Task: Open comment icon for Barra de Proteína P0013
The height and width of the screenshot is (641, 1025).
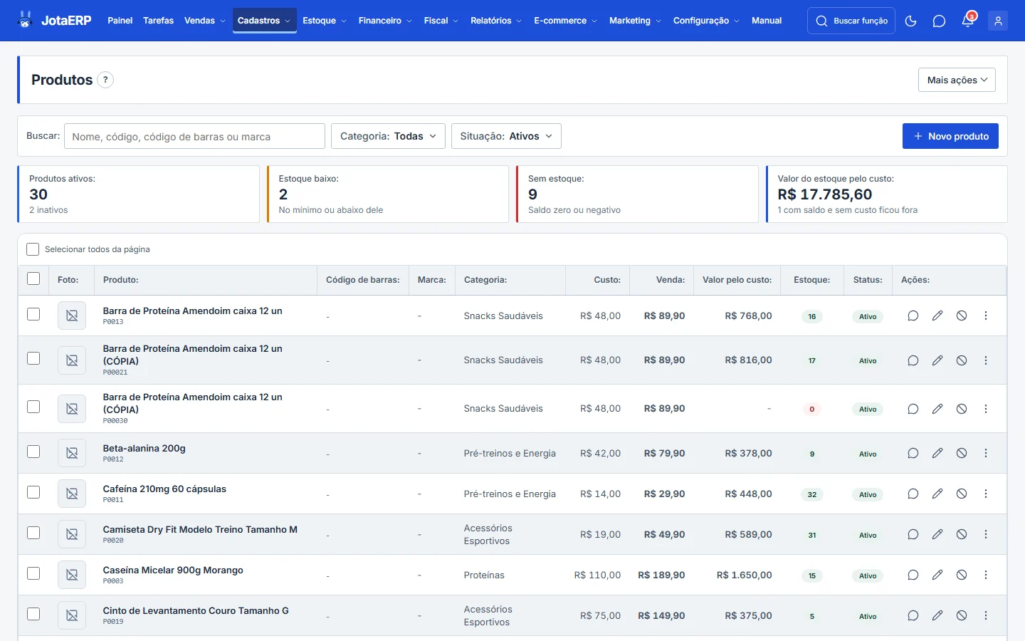Action: [x=913, y=316]
